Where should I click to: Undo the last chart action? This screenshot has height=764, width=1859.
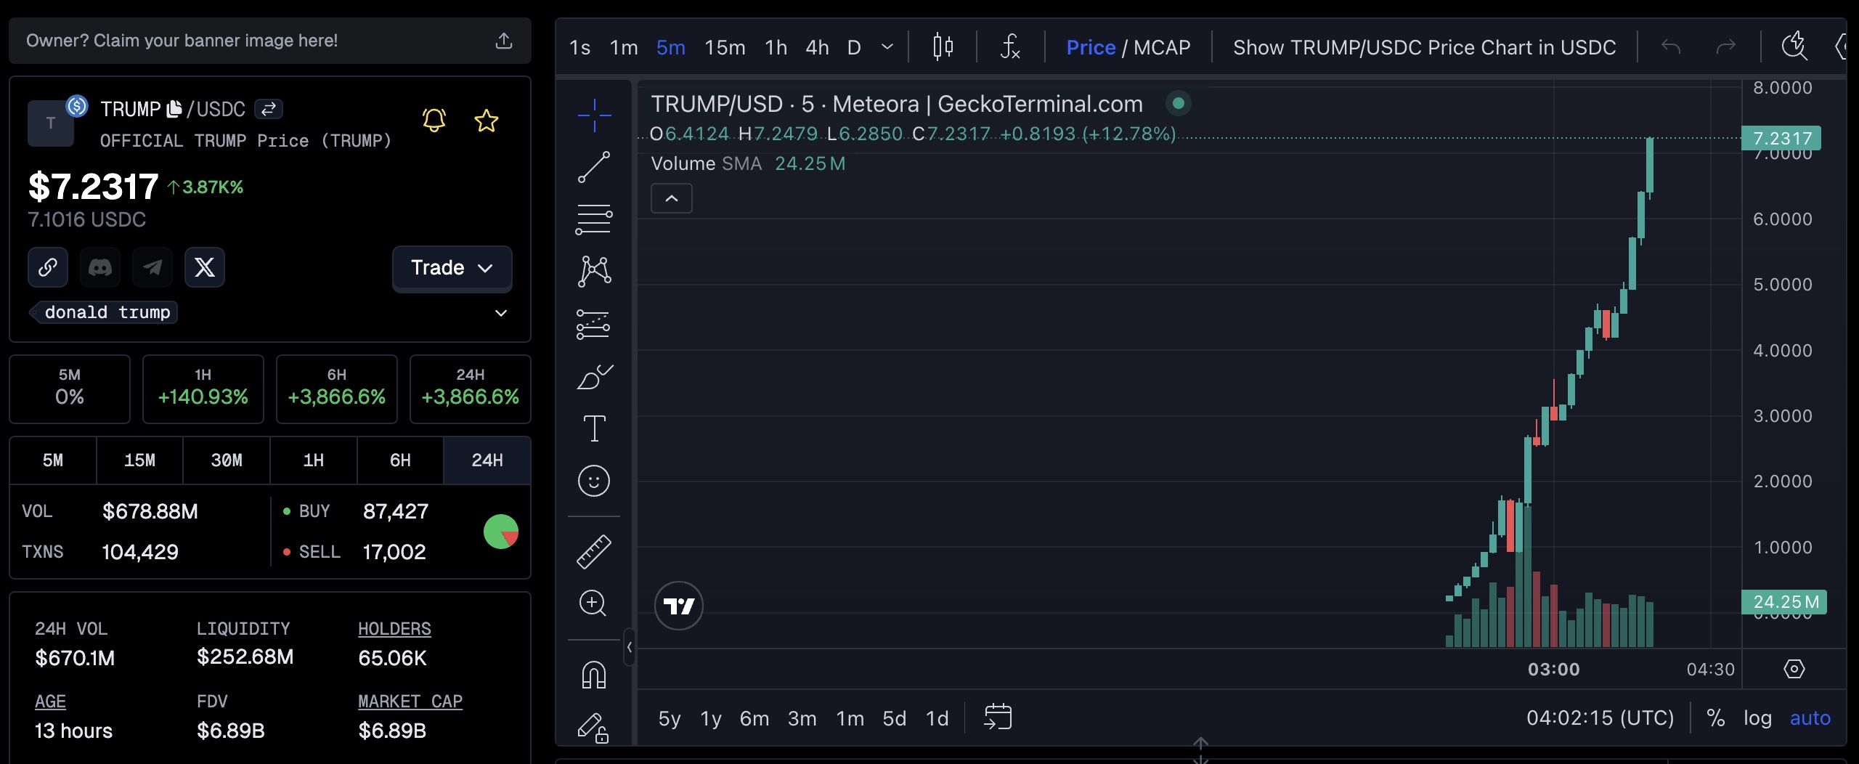[x=1671, y=47]
